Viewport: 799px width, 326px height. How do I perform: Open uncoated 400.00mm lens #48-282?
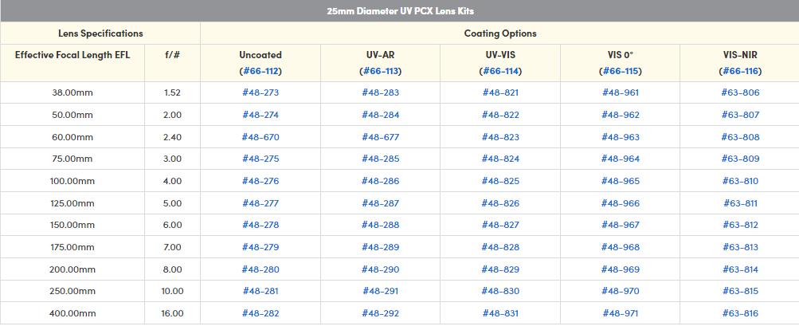tap(260, 313)
